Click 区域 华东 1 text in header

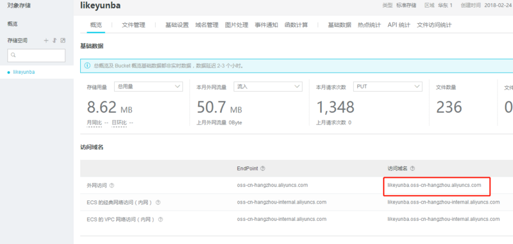pos(439,6)
